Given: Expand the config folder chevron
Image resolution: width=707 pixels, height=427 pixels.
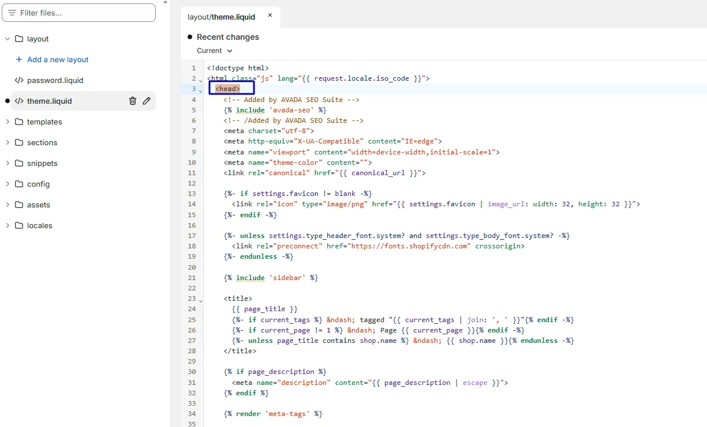Looking at the screenshot, I should [x=8, y=184].
